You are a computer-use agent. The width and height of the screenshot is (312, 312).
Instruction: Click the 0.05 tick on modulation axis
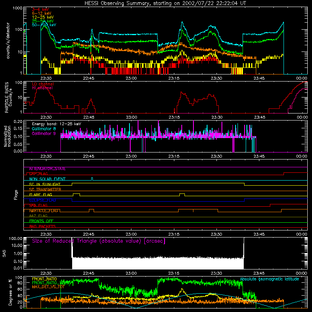(18, 144)
